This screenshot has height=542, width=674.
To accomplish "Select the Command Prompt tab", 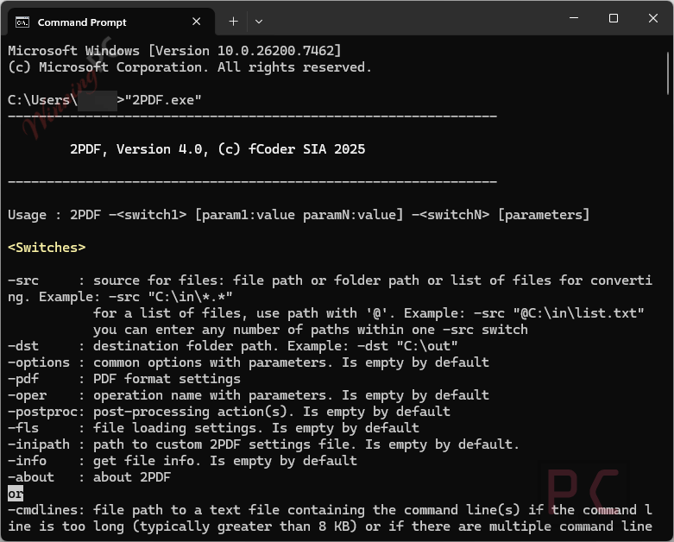I will 111,22.
